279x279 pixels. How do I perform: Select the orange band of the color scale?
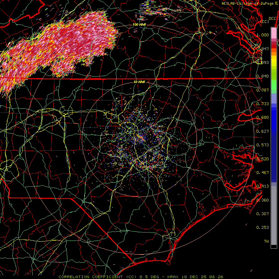point(274,54)
